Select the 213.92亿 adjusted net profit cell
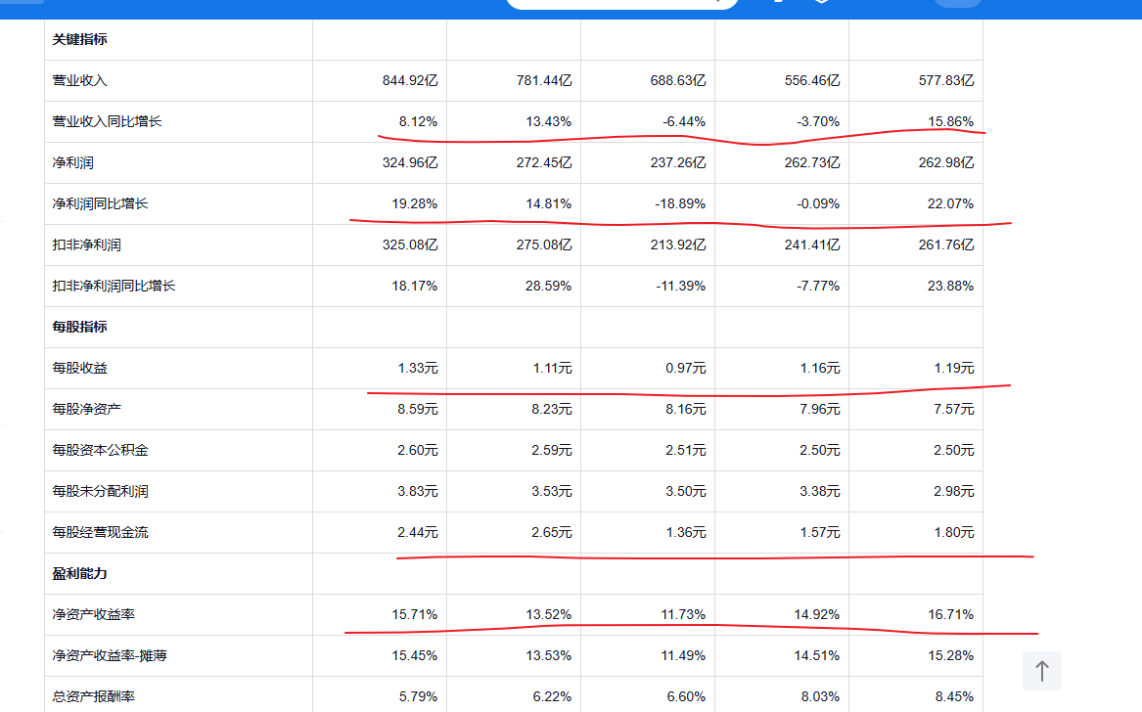1142x712 pixels. [x=678, y=245]
